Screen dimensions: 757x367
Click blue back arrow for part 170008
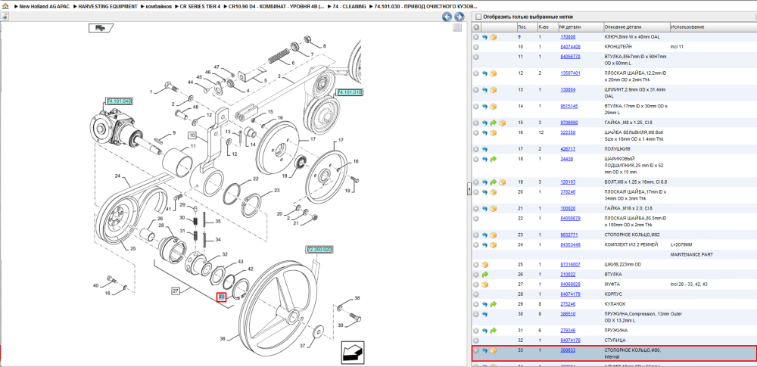(x=484, y=36)
